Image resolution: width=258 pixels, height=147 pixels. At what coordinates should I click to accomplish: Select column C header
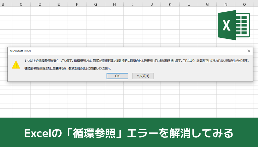click(21, 4)
